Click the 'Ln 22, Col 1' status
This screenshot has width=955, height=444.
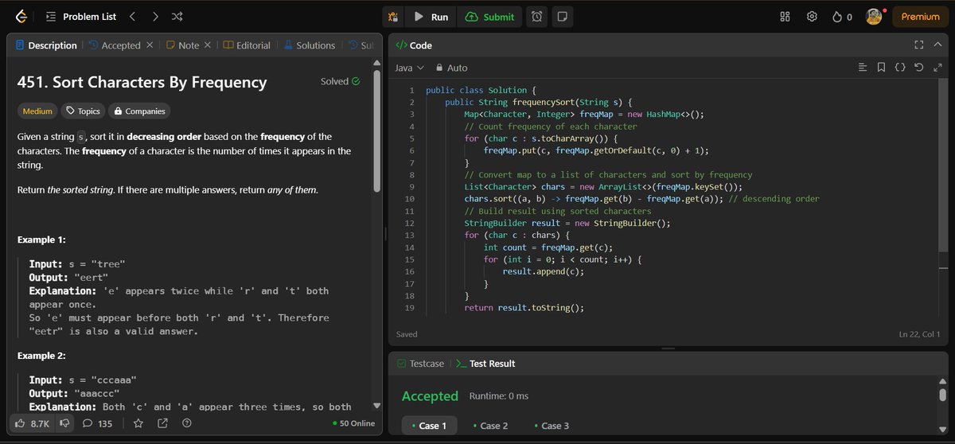click(x=920, y=333)
